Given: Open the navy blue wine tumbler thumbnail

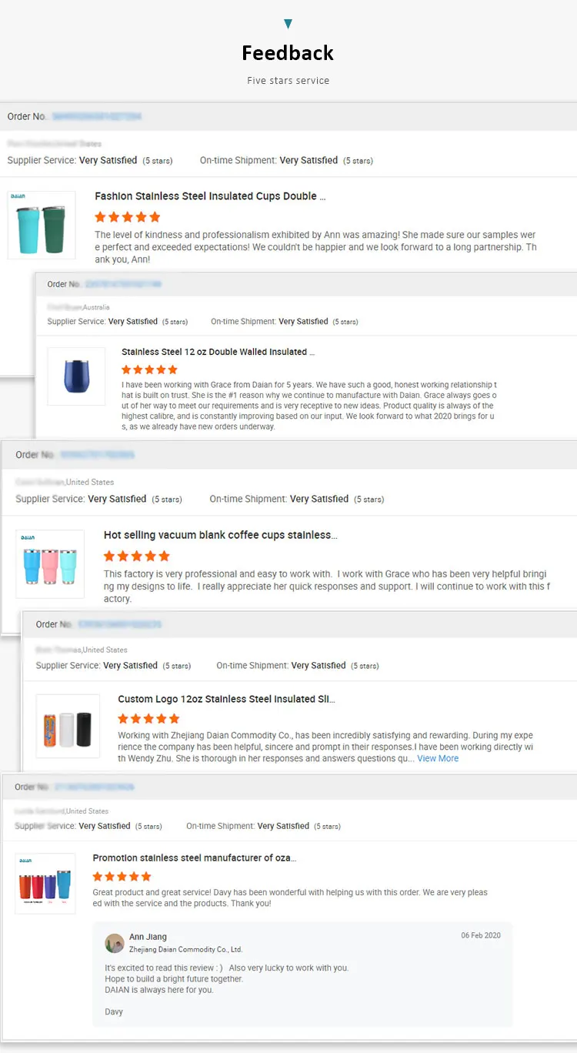Looking at the screenshot, I should [75, 376].
